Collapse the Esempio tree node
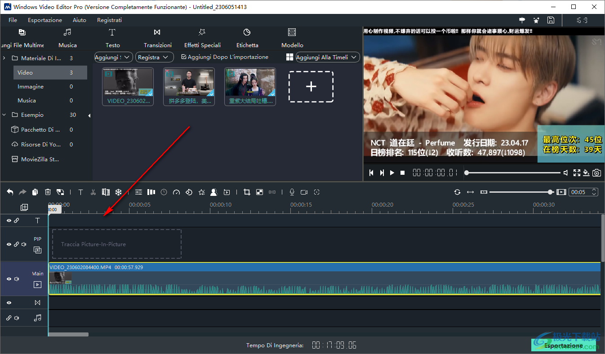605x354 pixels. (x=4, y=115)
